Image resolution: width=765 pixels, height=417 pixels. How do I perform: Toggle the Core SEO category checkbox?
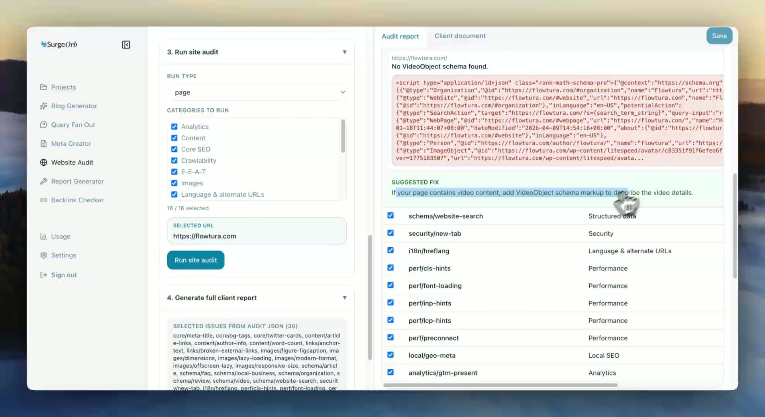coord(174,149)
